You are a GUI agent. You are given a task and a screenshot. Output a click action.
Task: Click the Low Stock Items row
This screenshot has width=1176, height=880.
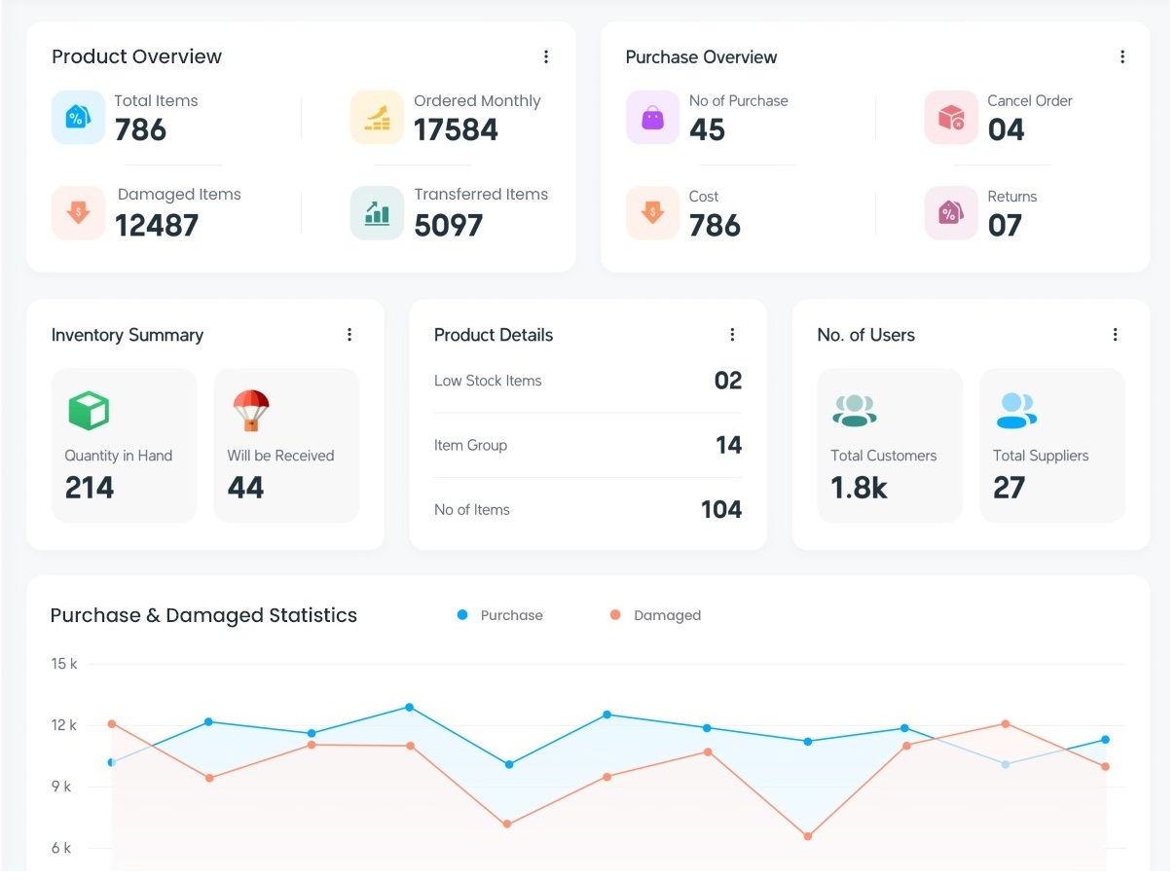pyautogui.click(x=587, y=381)
